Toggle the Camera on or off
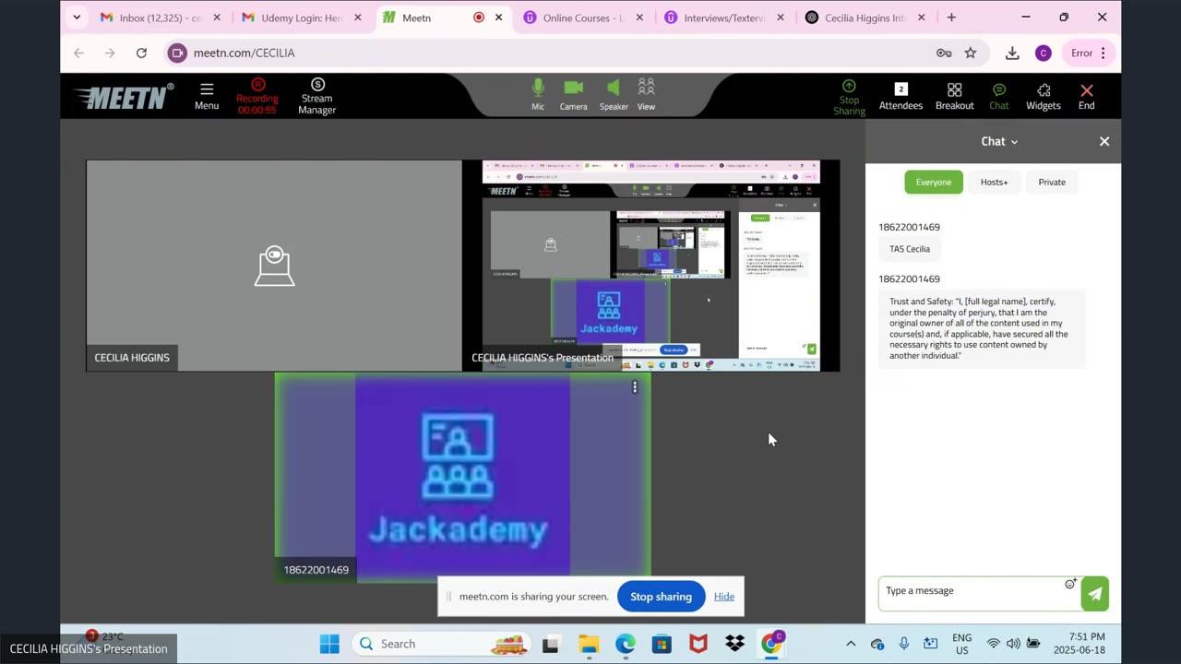This screenshot has width=1181, height=664. pyautogui.click(x=573, y=95)
